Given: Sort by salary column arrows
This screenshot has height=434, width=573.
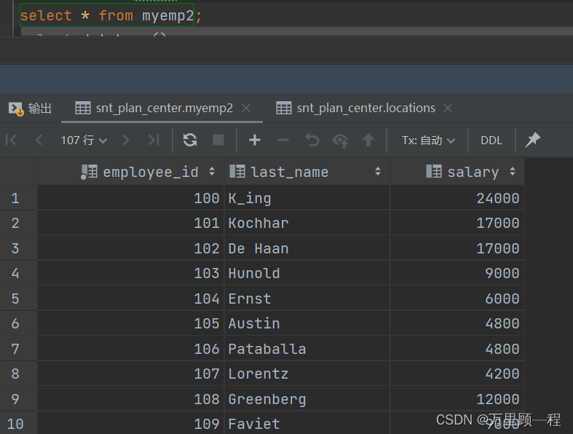Looking at the screenshot, I should (x=513, y=171).
